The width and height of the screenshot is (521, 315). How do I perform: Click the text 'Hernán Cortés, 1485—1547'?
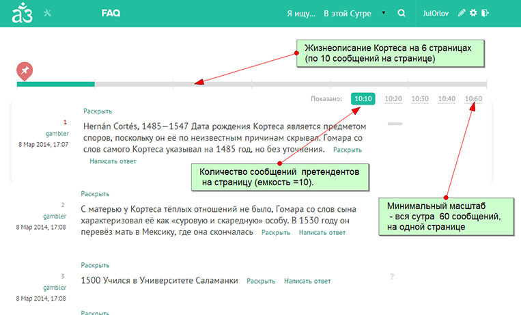[136, 126]
